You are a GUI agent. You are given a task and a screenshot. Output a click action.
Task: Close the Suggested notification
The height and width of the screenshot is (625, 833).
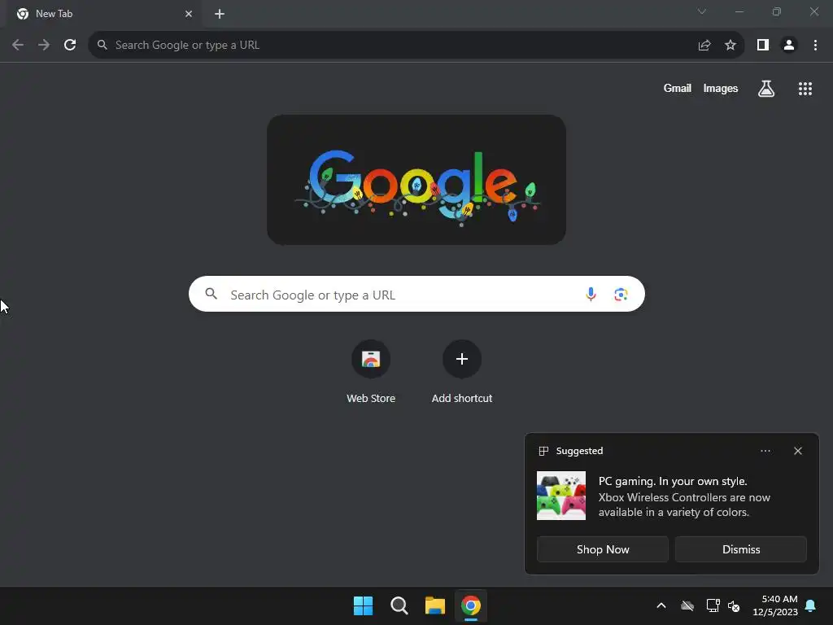[x=797, y=451]
